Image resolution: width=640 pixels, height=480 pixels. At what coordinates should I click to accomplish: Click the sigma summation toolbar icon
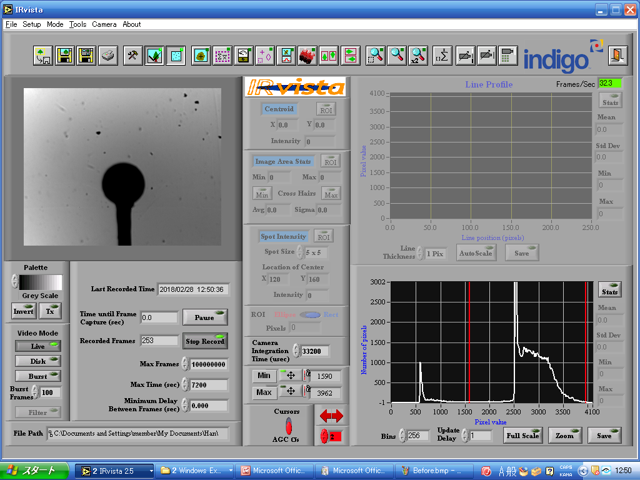point(442,56)
